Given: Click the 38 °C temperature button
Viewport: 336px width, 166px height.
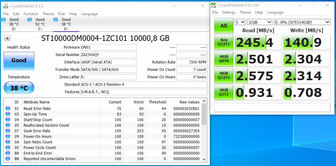Looking at the screenshot, I should (x=19, y=88).
